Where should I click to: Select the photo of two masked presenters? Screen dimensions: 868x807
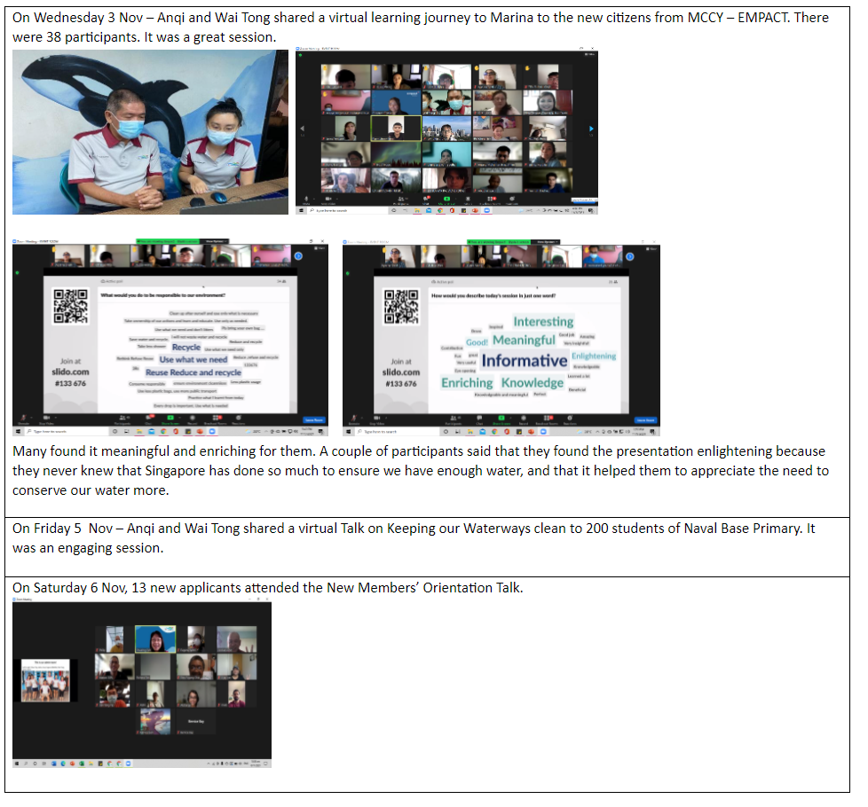(x=150, y=132)
